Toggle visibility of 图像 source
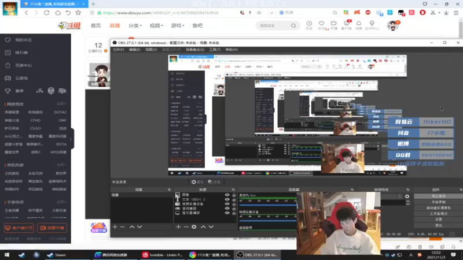Viewport: 463px width, 260px height. point(227,195)
